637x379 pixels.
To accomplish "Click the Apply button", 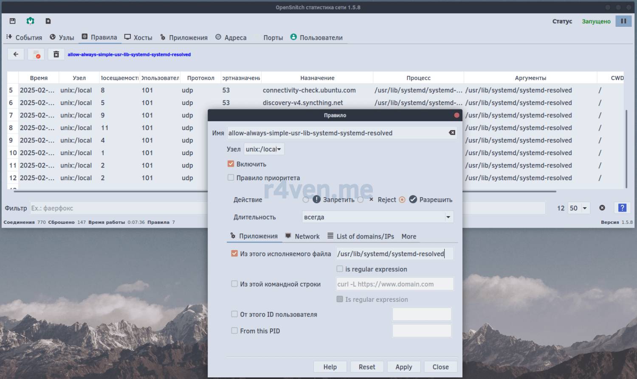I will 403,367.
